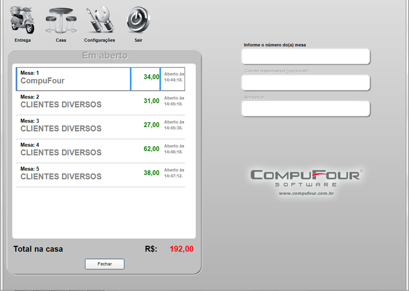Click the red 192,00 total value
This screenshot has height=291, width=409.
pyautogui.click(x=181, y=249)
